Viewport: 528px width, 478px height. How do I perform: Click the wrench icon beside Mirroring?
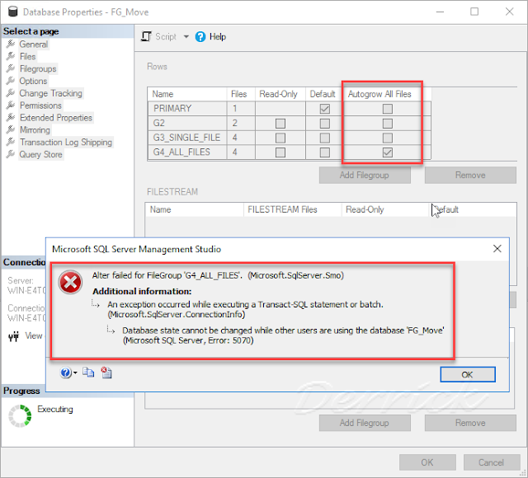(x=11, y=129)
